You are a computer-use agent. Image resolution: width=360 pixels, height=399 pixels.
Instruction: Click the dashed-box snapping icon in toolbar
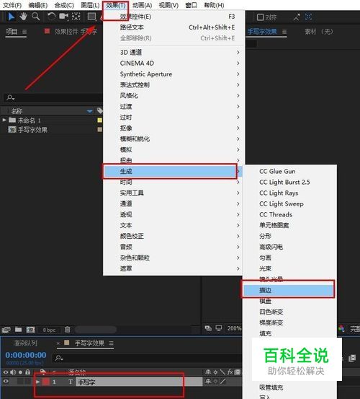click(x=308, y=17)
